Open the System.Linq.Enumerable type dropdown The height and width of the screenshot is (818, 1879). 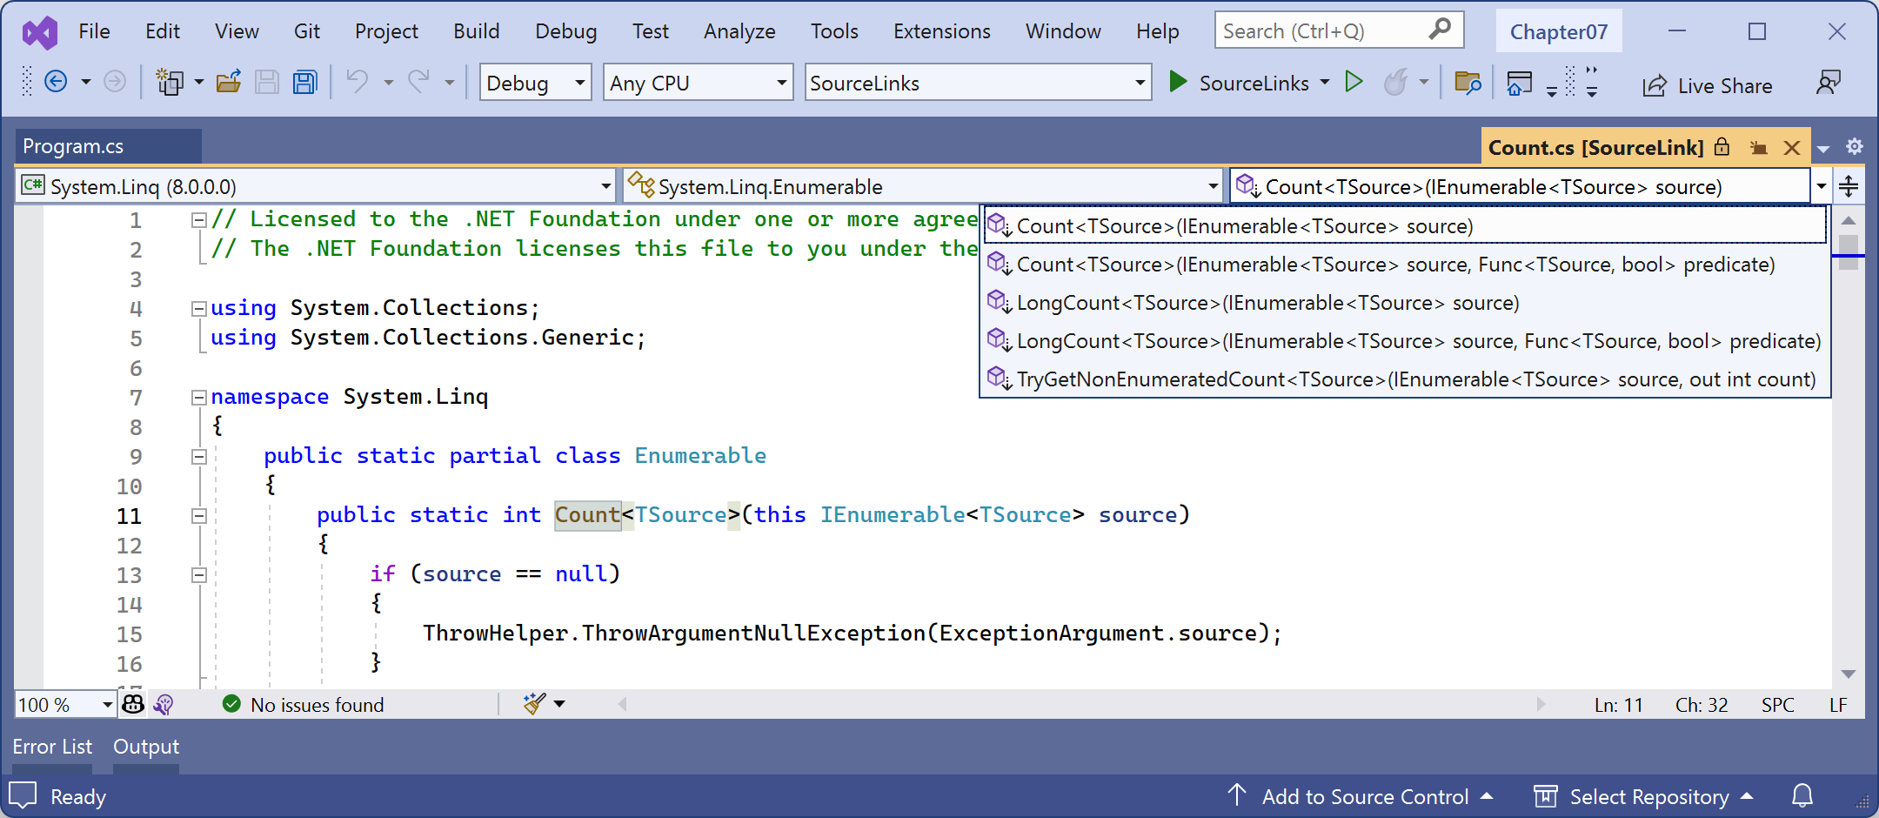pos(924,186)
